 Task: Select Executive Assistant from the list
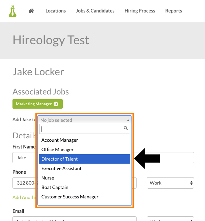[85, 168]
